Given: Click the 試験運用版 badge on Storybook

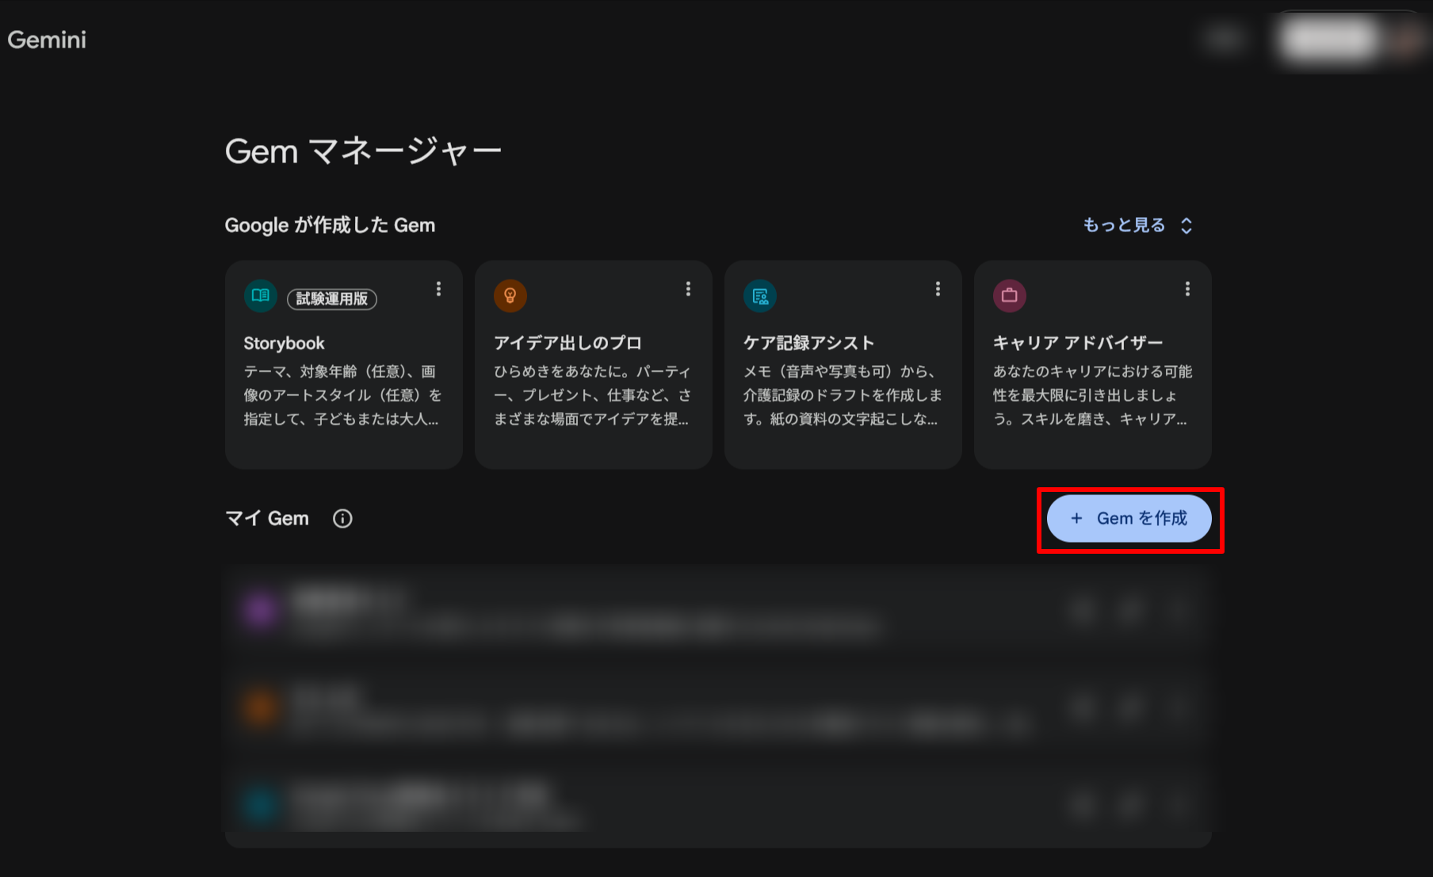Looking at the screenshot, I should coord(331,299).
